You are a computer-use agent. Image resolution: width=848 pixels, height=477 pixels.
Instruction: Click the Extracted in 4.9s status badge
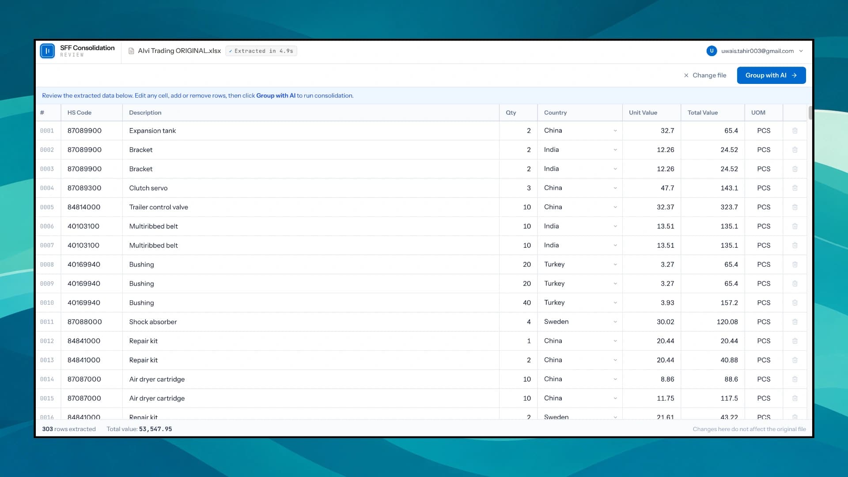tap(261, 51)
